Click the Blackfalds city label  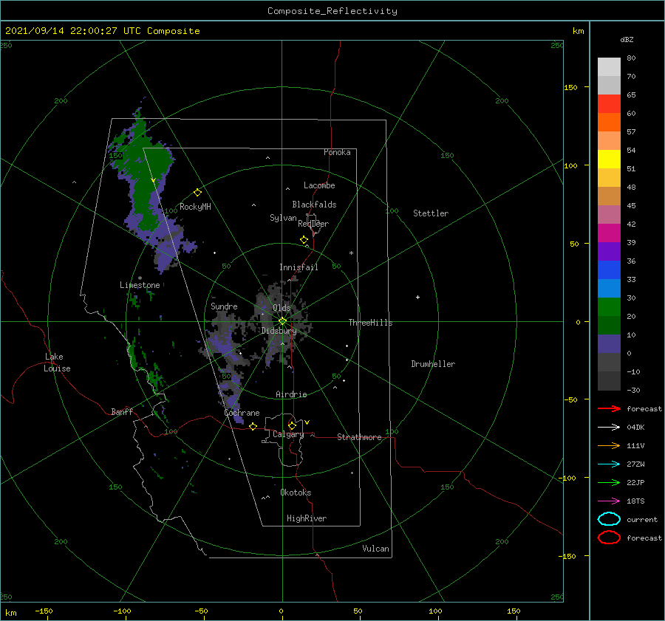pyautogui.click(x=314, y=205)
